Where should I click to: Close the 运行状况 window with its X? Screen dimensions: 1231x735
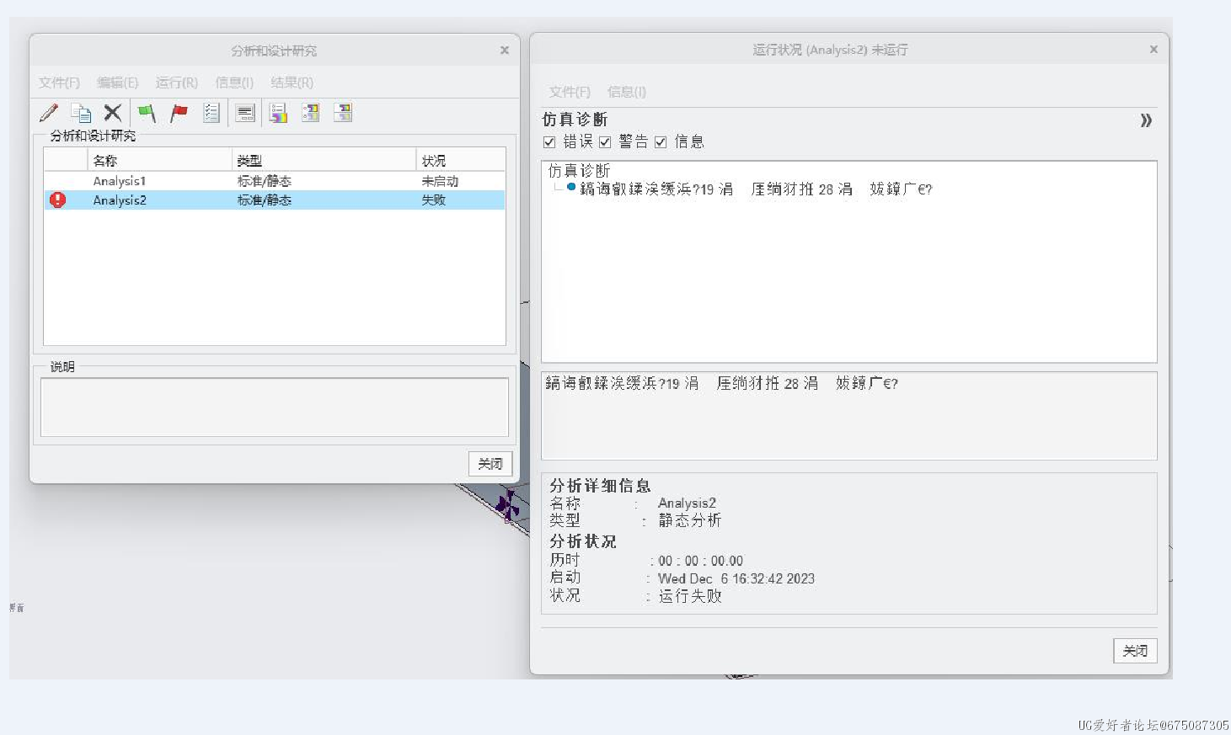click(1153, 50)
